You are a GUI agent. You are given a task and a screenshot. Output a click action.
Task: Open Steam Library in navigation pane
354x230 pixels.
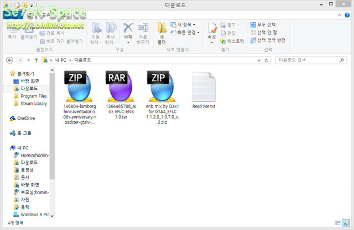(x=30, y=104)
